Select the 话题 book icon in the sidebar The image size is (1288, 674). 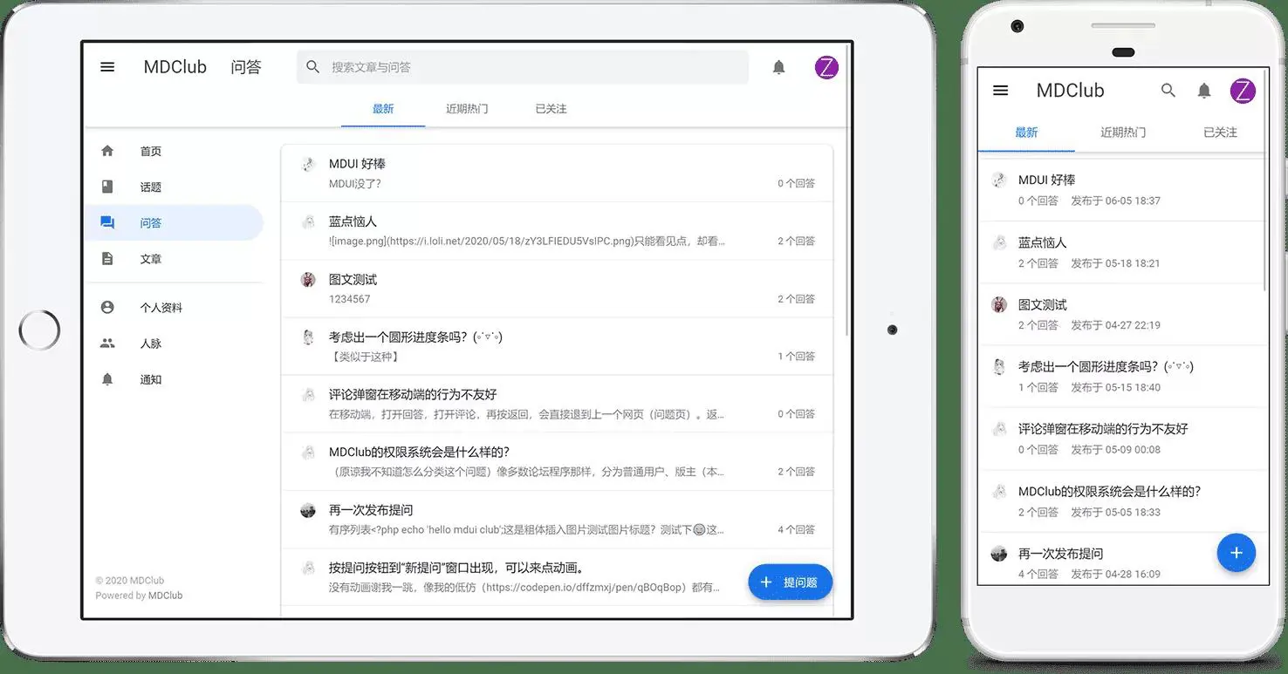106,186
